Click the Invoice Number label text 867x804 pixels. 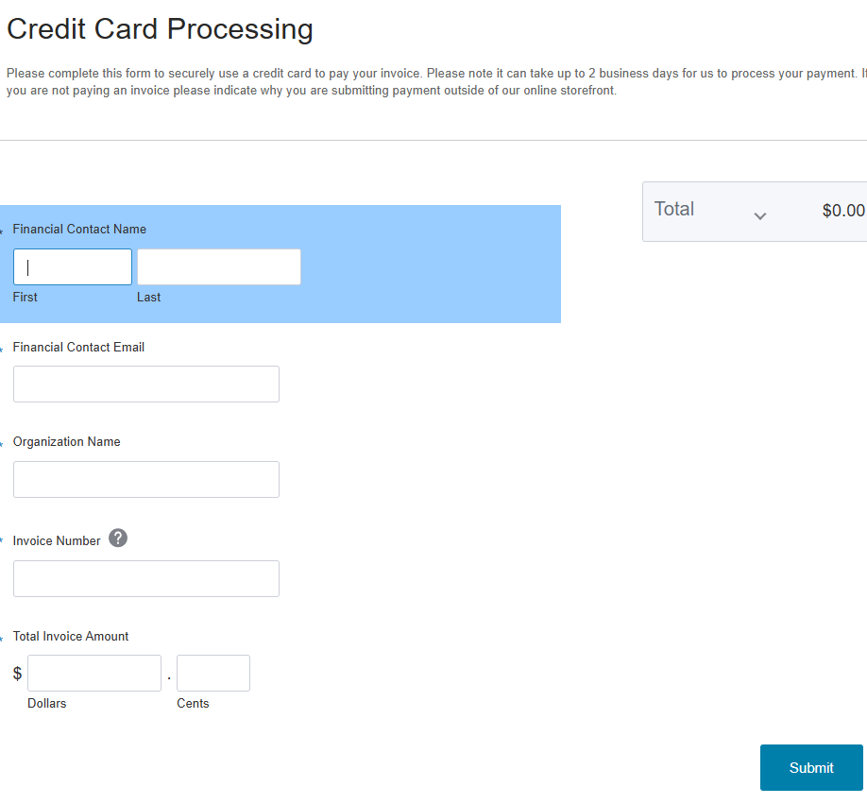pyautogui.click(x=57, y=540)
